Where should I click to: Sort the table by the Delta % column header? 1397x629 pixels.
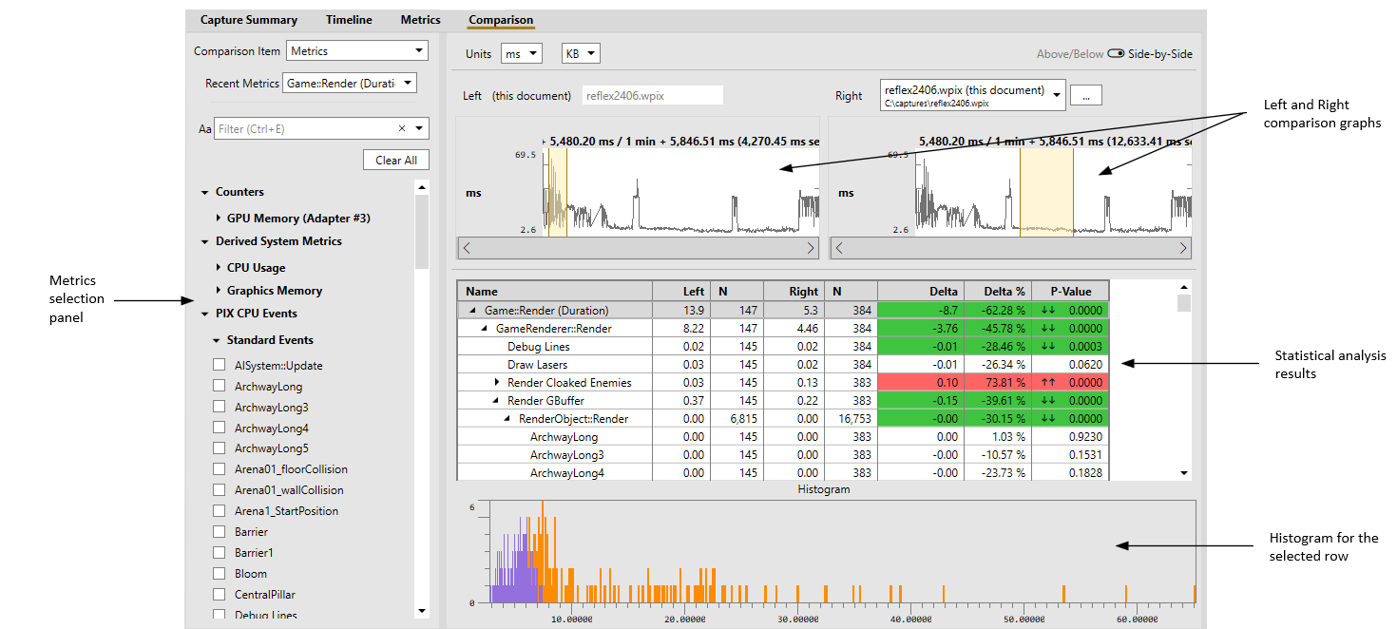[997, 292]
